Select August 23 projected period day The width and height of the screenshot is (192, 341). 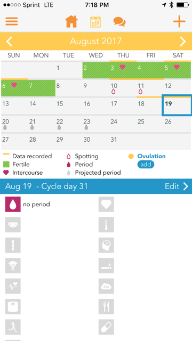pos(96,124)
